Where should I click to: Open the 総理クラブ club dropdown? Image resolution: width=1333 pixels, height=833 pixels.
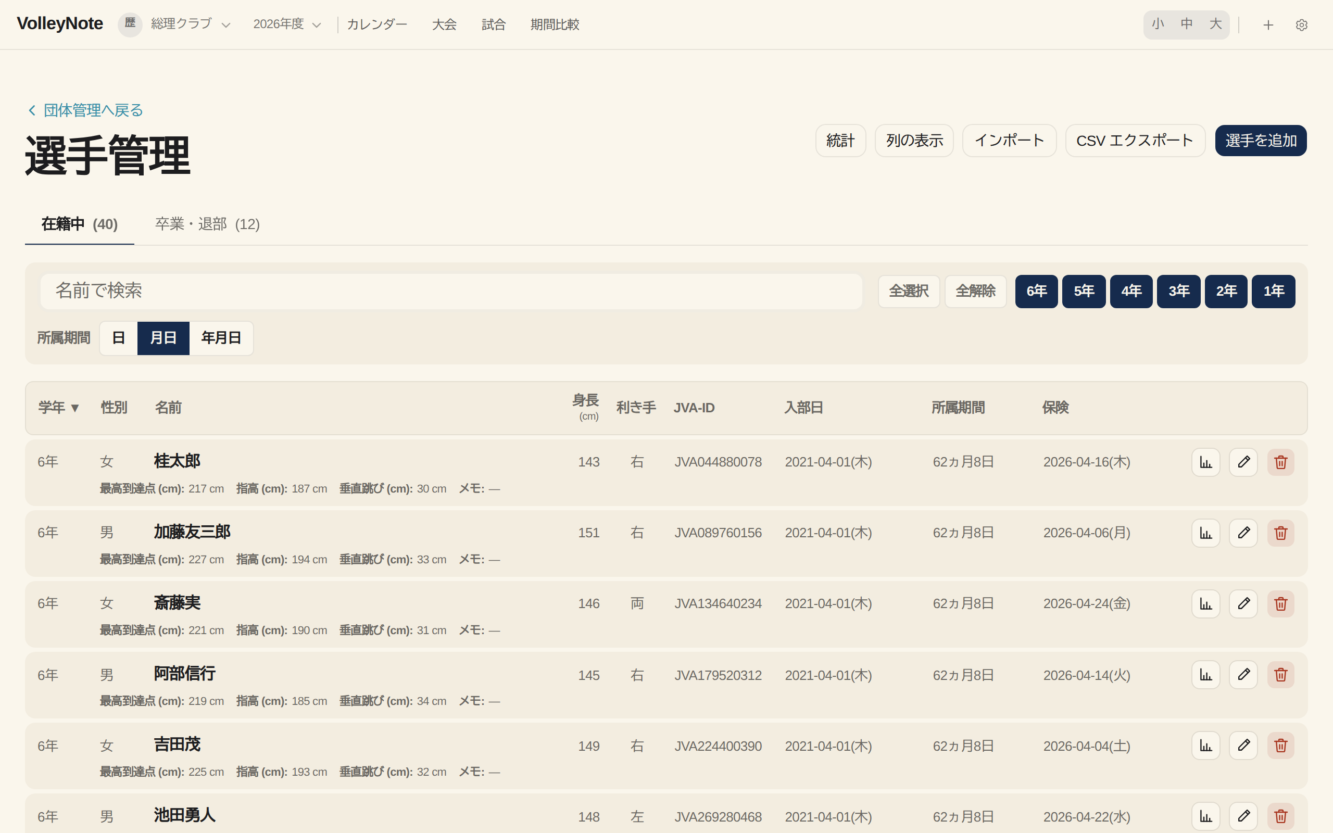tap(191, 24)
